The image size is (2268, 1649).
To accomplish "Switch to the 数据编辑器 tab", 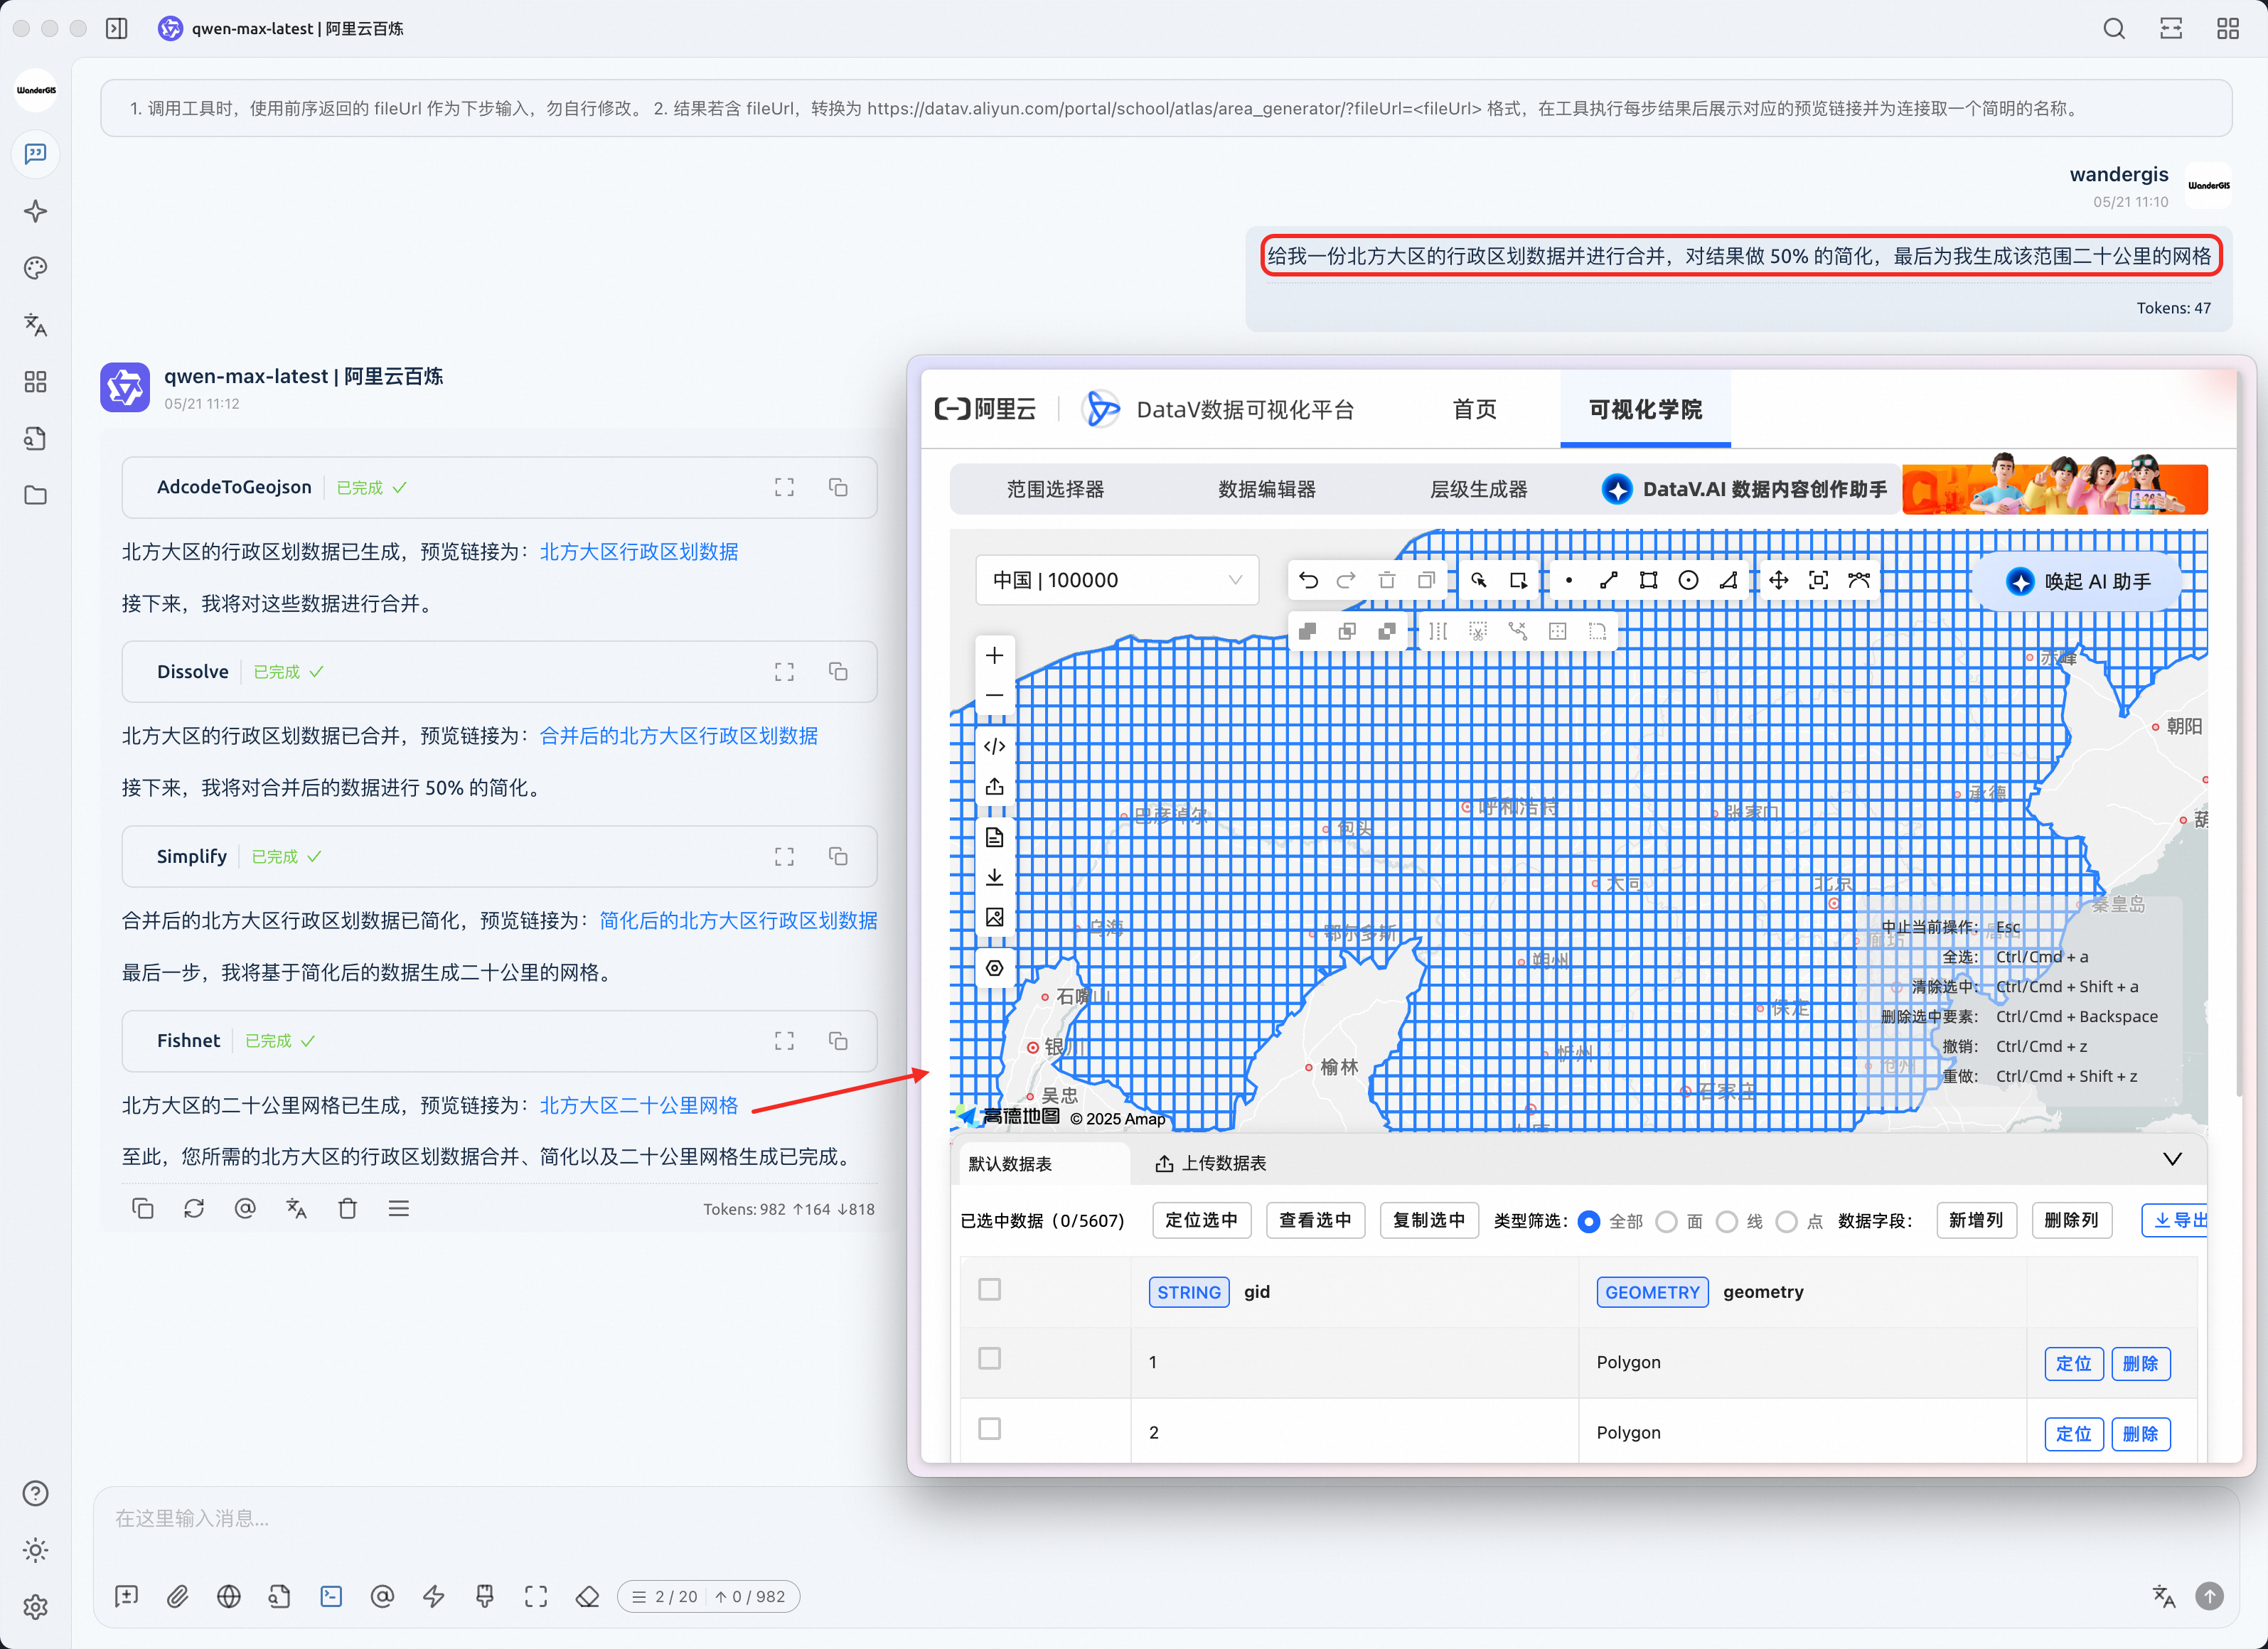I will [x=1266, y=489].
